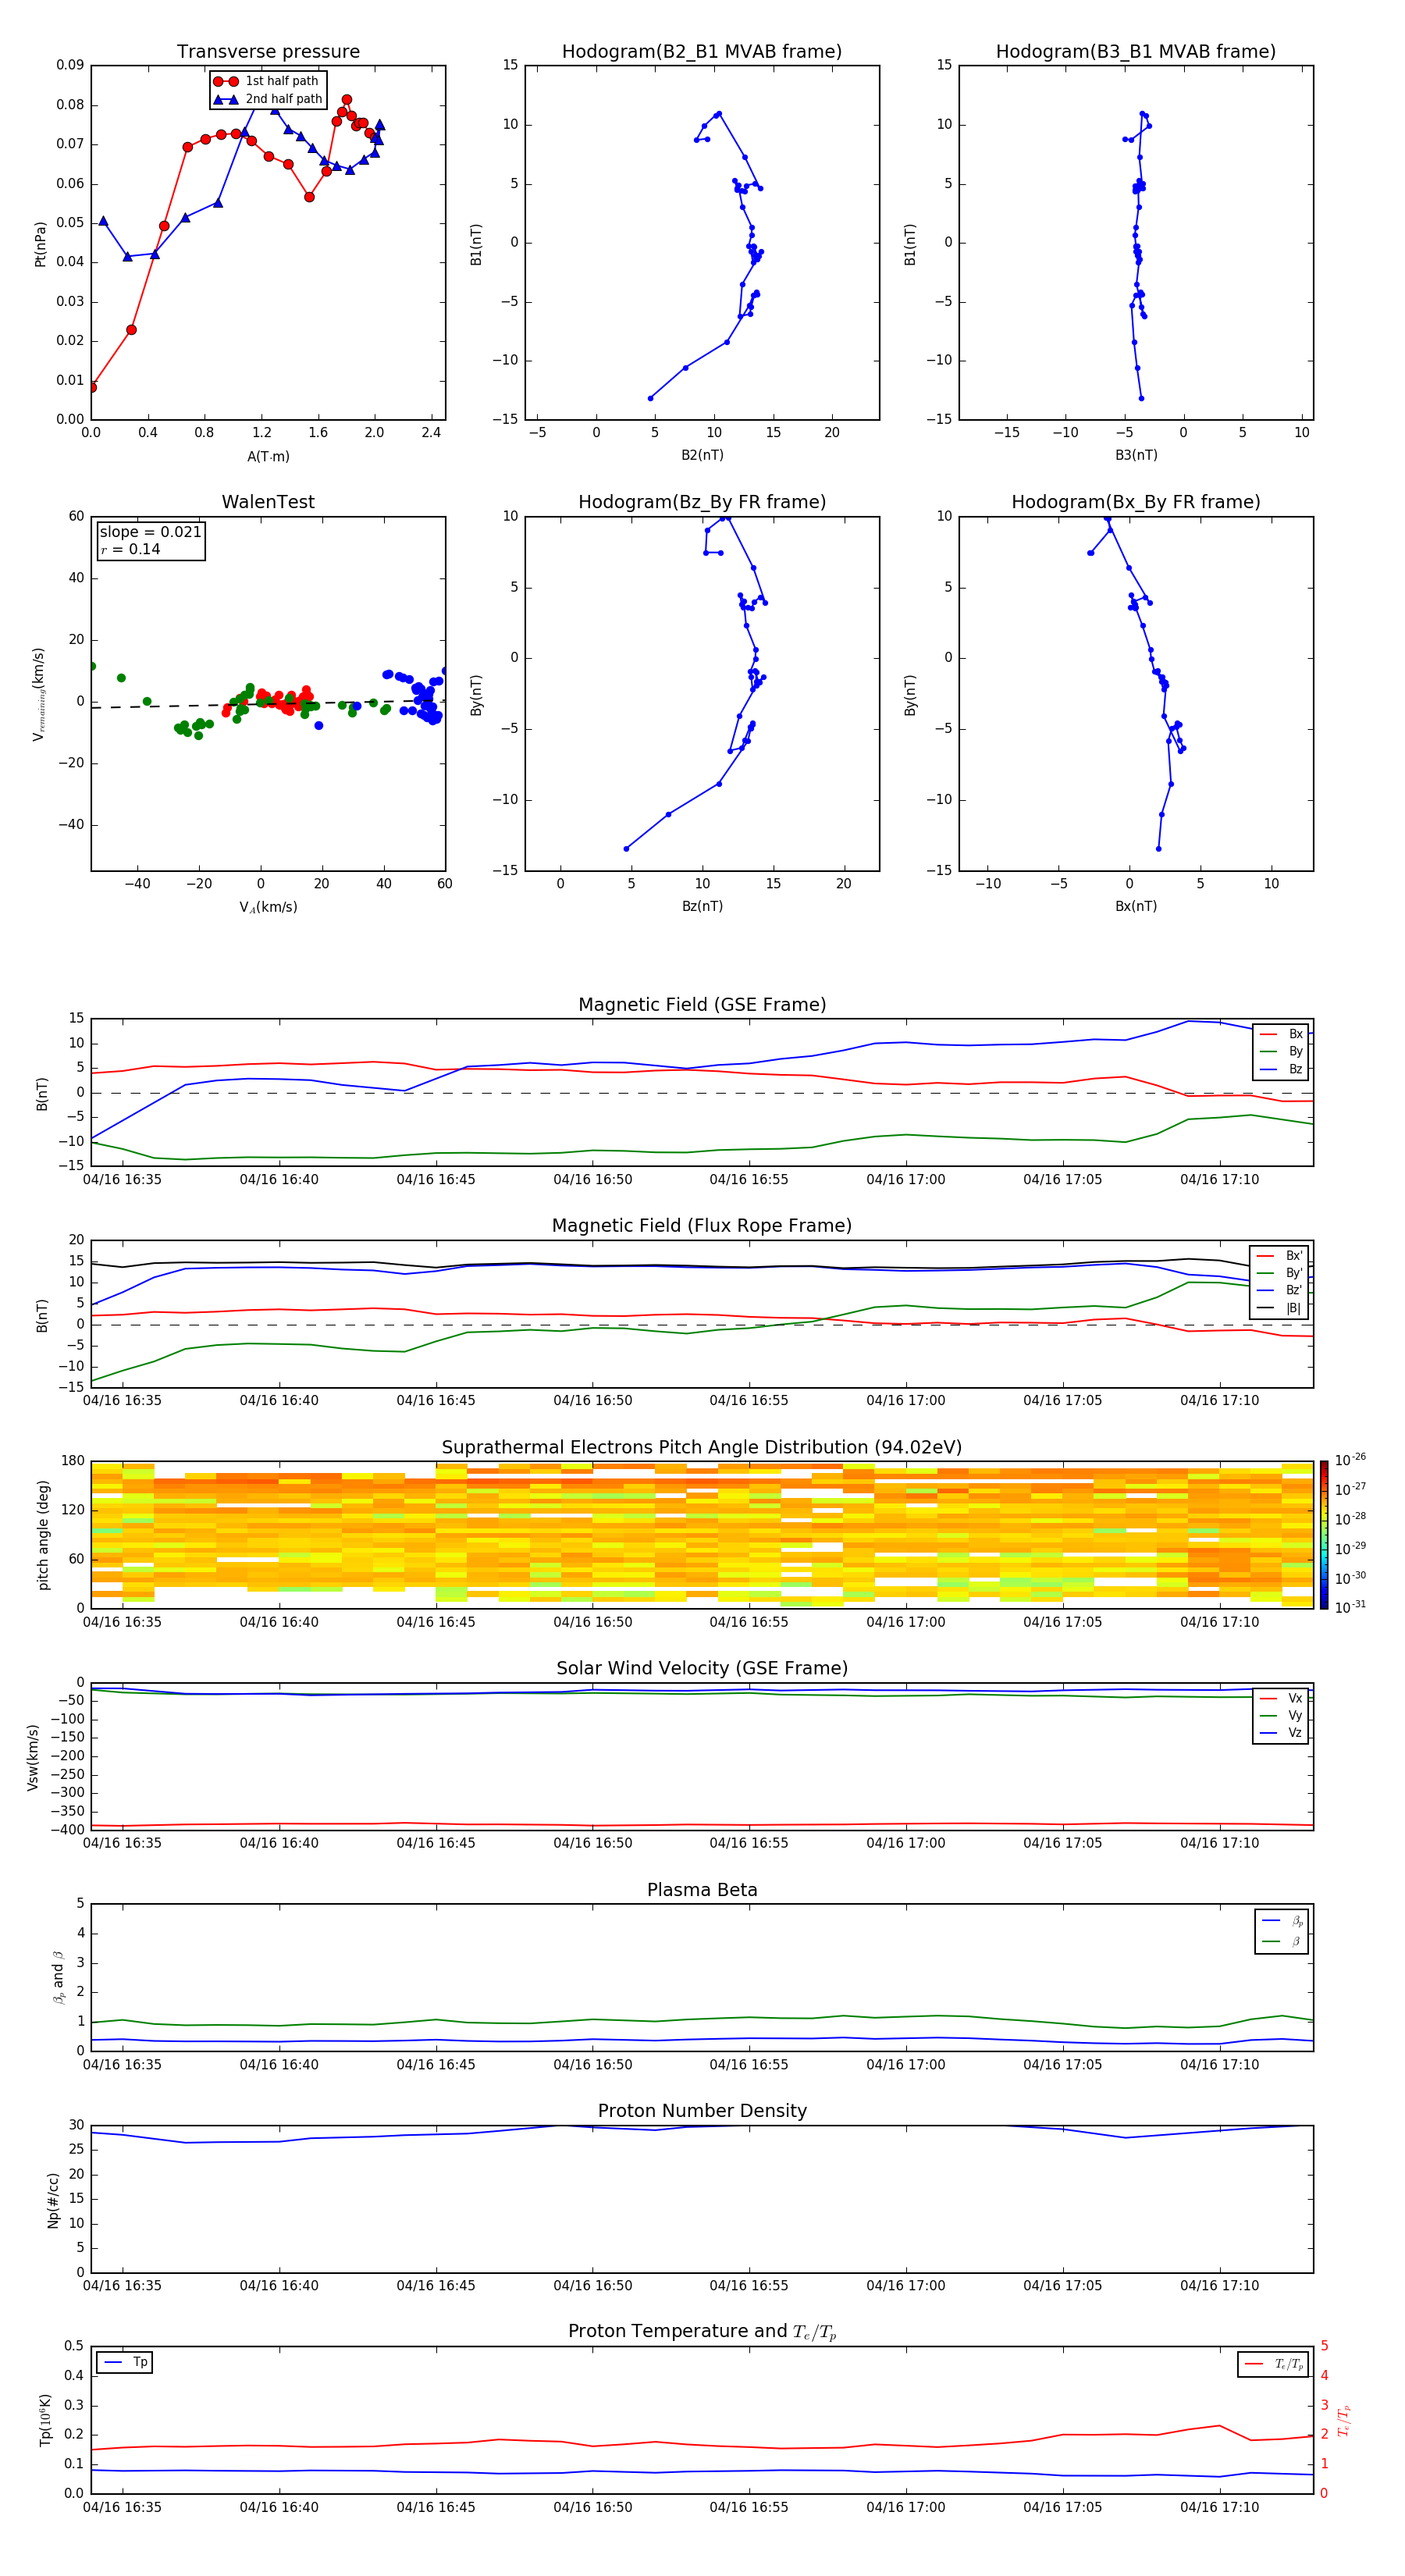Select the '2nd half path' legend entry
This screenshot has height=2576, width=1405.
tap(269, 99)
